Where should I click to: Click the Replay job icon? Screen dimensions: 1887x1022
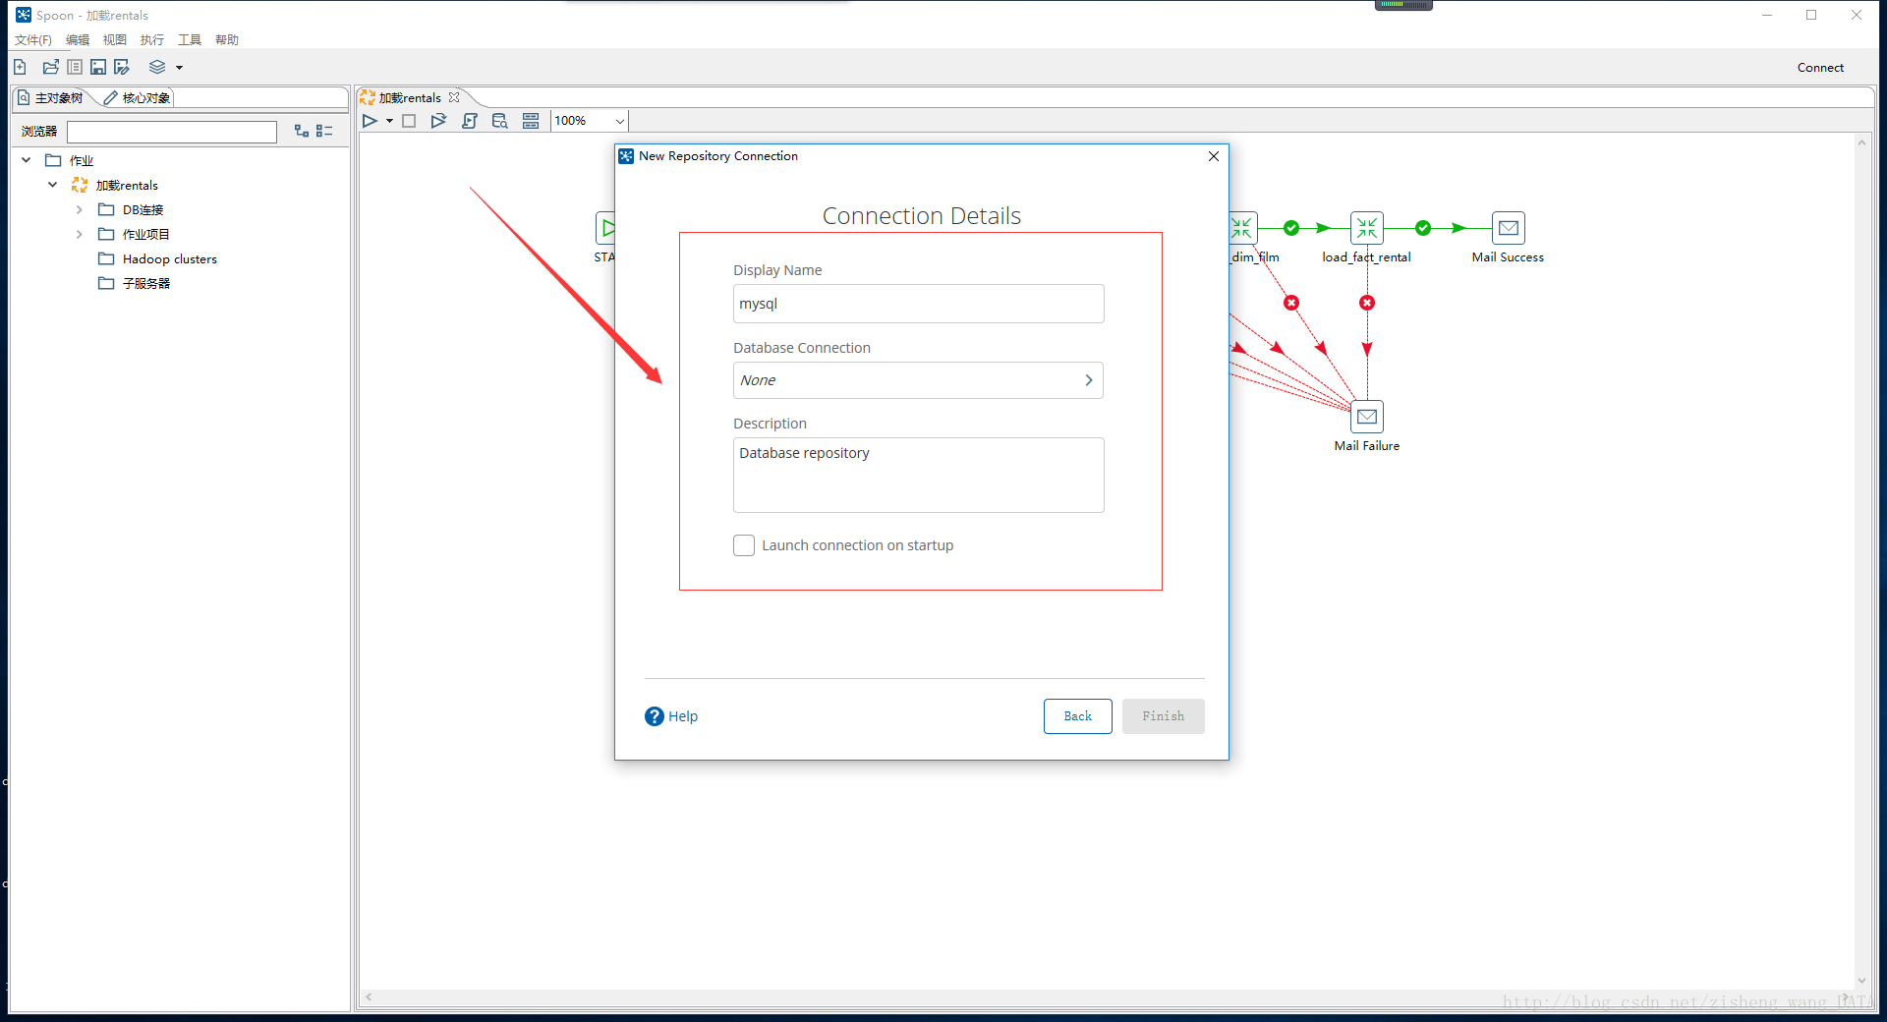(438, 121)
